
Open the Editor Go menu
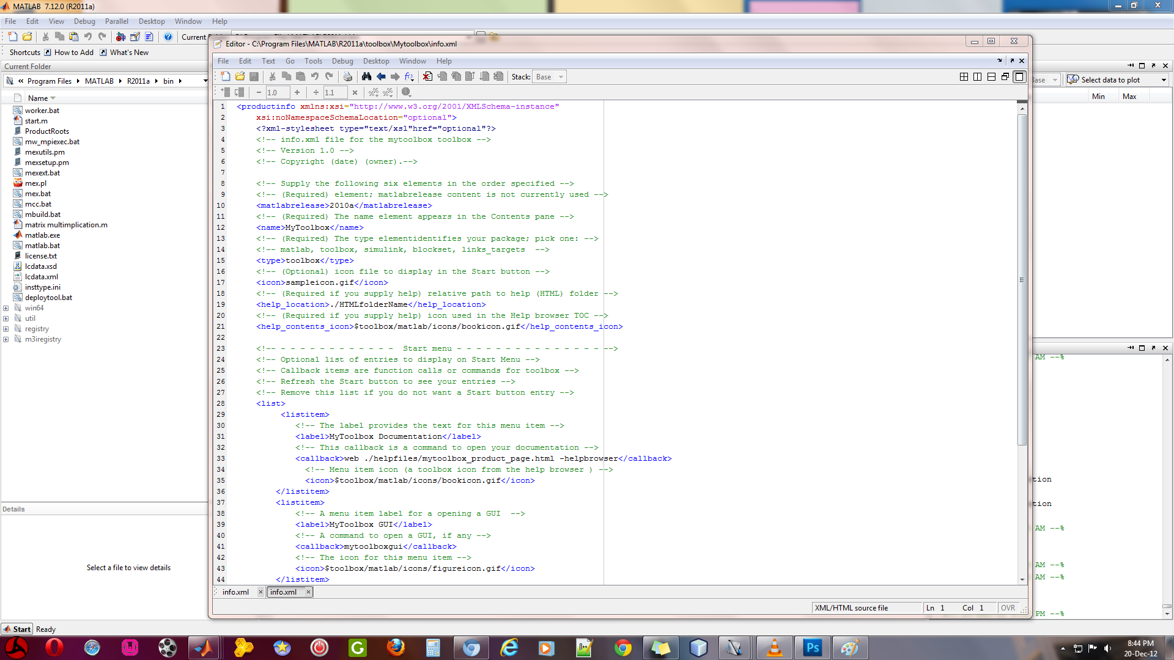point(290,61)
